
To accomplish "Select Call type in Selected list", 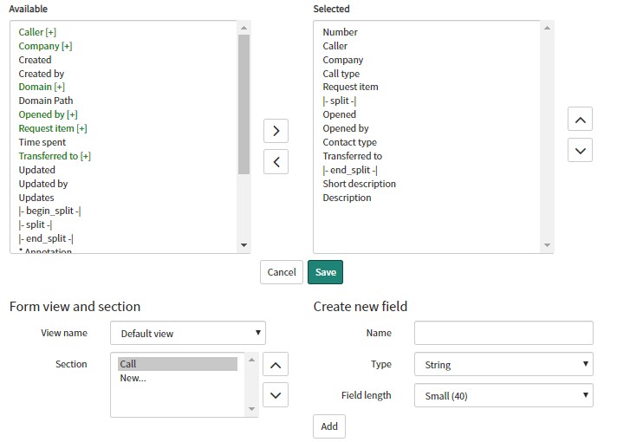I will 341,74.
